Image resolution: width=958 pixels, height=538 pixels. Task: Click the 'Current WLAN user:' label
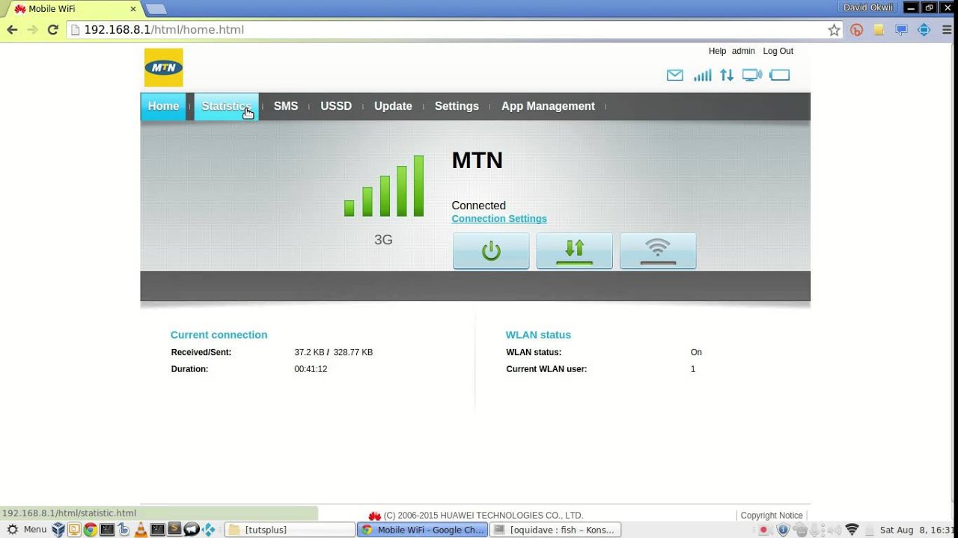point(546,369)
